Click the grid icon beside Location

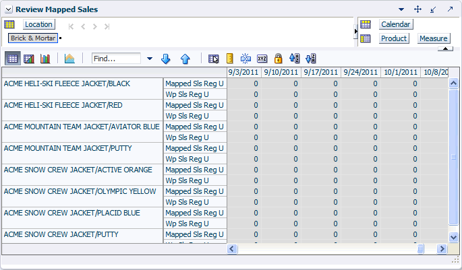point(9,24)
